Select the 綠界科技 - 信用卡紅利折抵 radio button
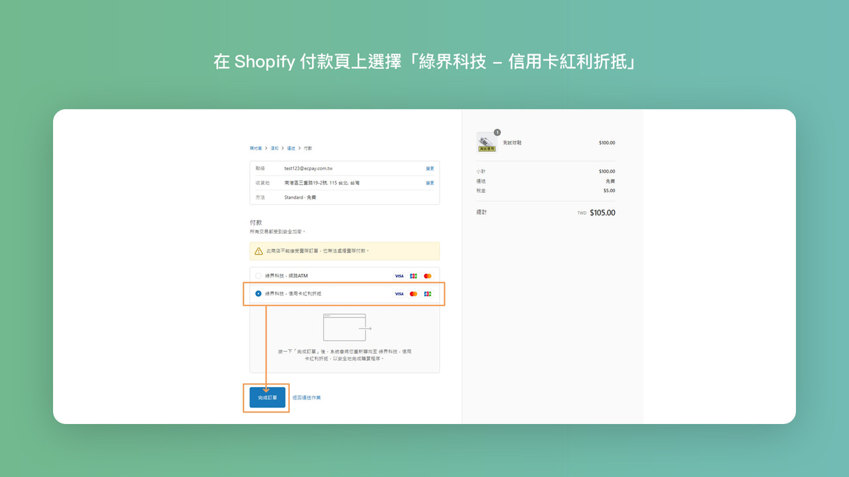Viewport: 849px width, 477px height. coord(258,293)
